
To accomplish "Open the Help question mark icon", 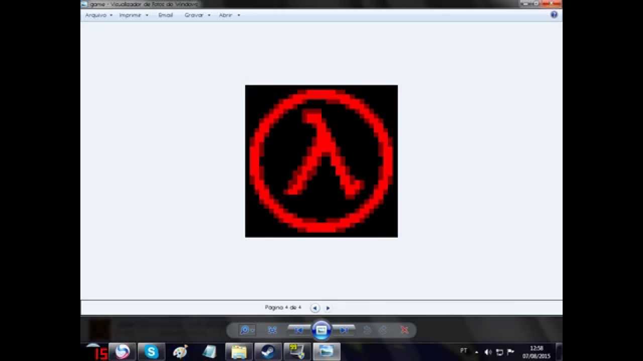I will point(554,15).
